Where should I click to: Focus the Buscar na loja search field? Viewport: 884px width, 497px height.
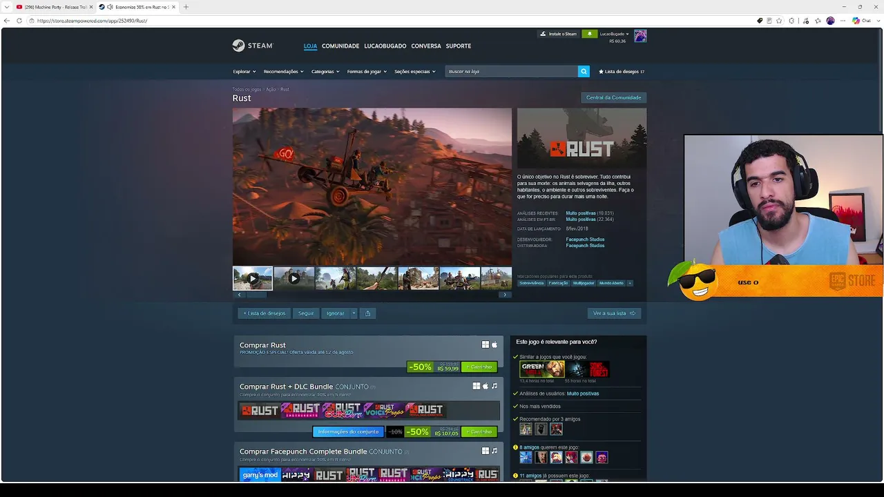[x=511, y=71]
